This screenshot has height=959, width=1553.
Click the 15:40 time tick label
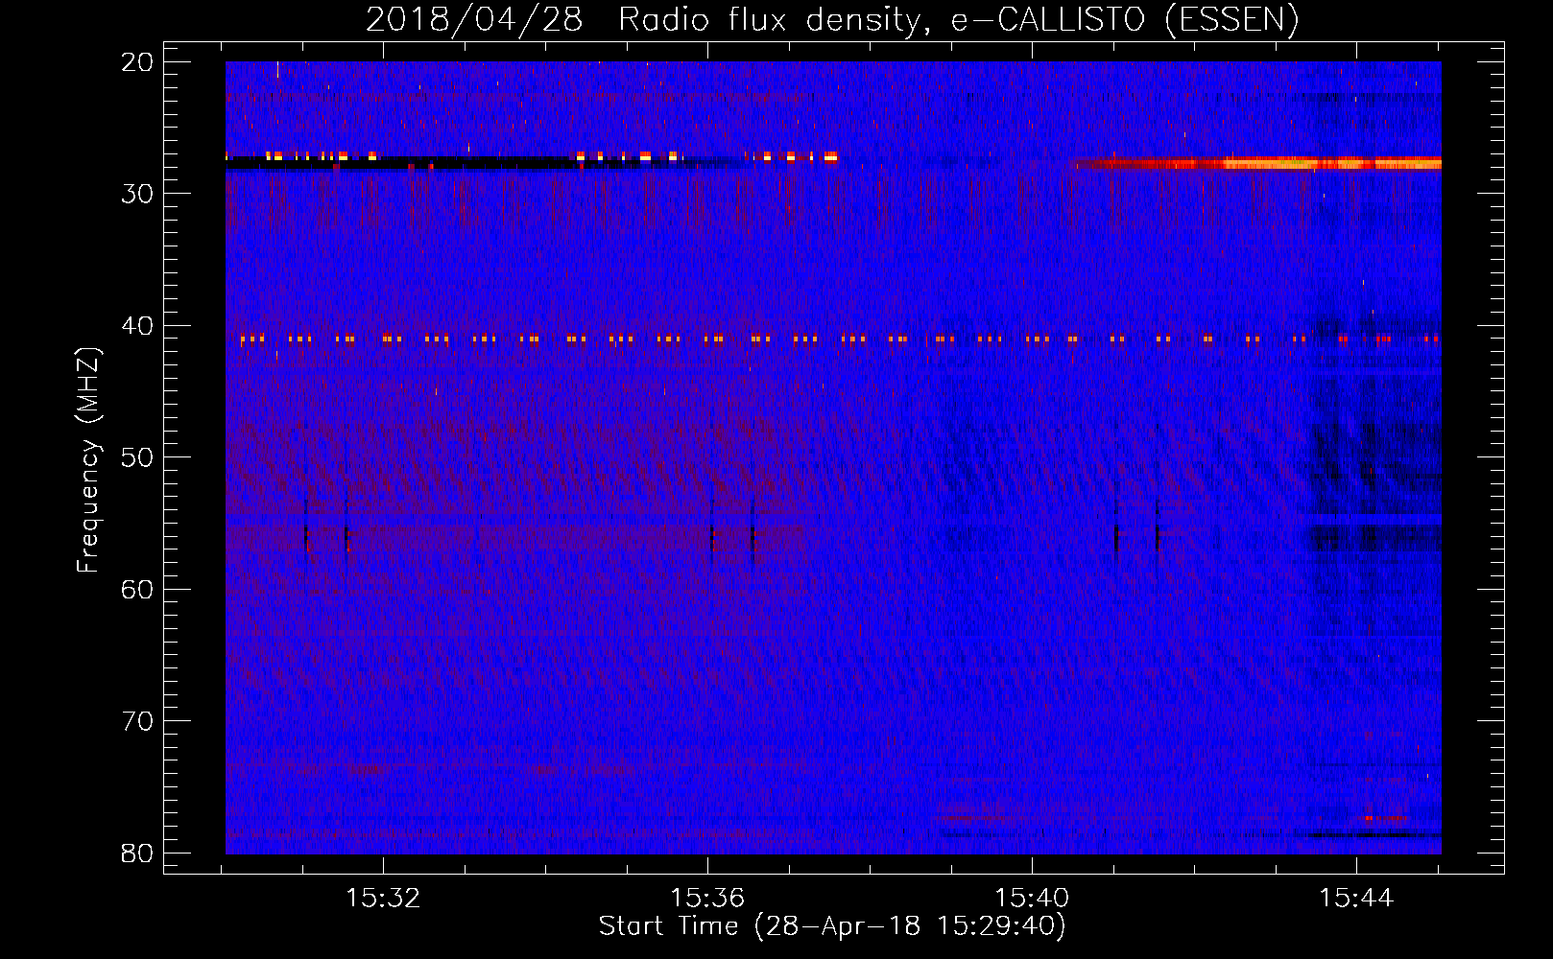1032,899
